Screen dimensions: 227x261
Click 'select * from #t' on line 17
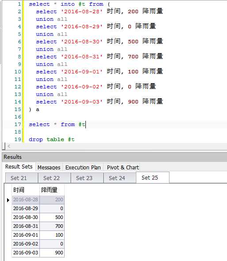[57, 124]
